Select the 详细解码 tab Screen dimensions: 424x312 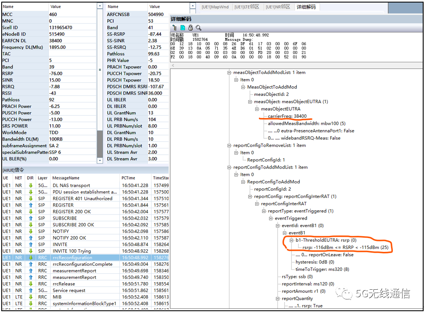tap(306, 7)
